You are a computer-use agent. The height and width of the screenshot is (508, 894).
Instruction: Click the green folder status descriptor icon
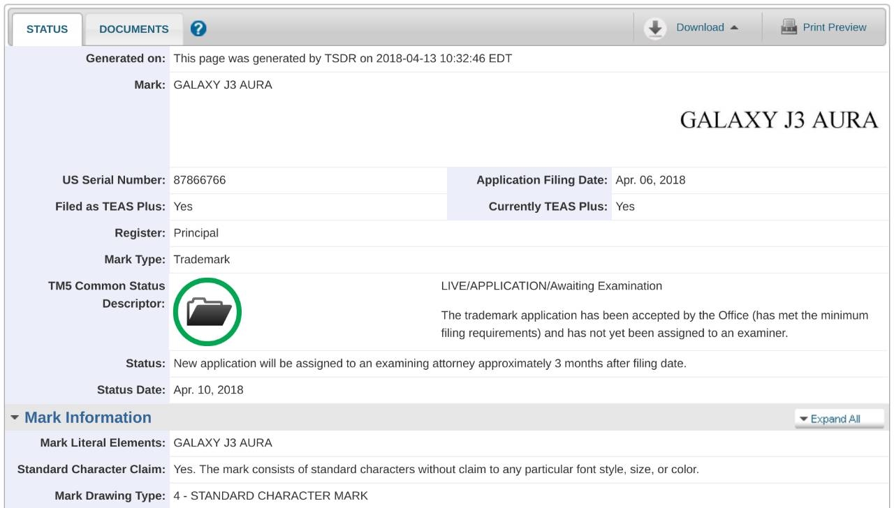click(207, 311)
